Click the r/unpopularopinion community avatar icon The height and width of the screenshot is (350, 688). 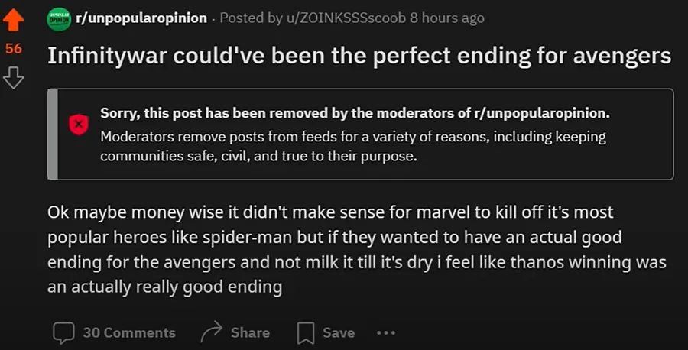coord(58,18)
